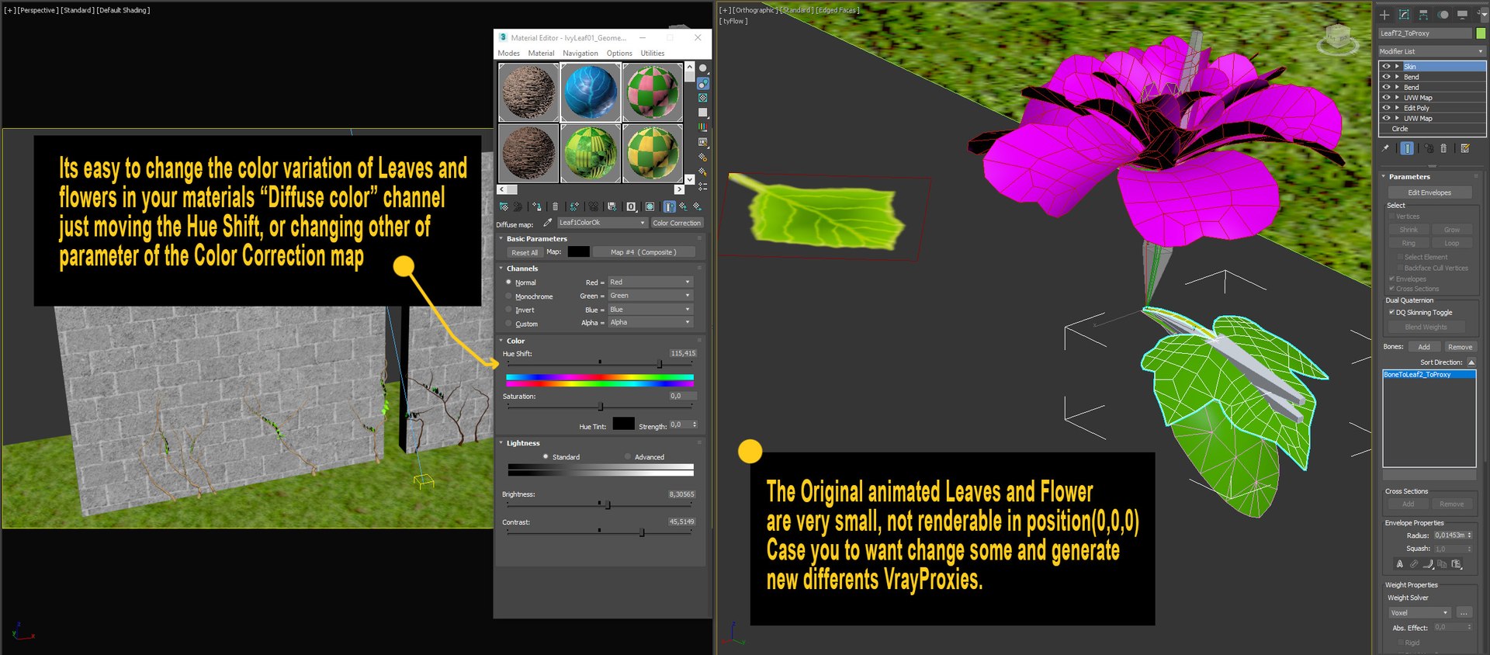
Task: Open the Display panel icon
Action: (x=1462, y=15)
